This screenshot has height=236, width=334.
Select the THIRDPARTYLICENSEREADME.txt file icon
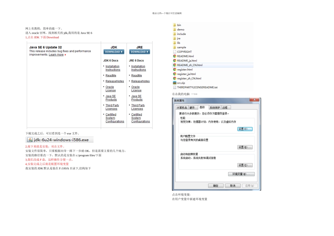coord(174,87)
